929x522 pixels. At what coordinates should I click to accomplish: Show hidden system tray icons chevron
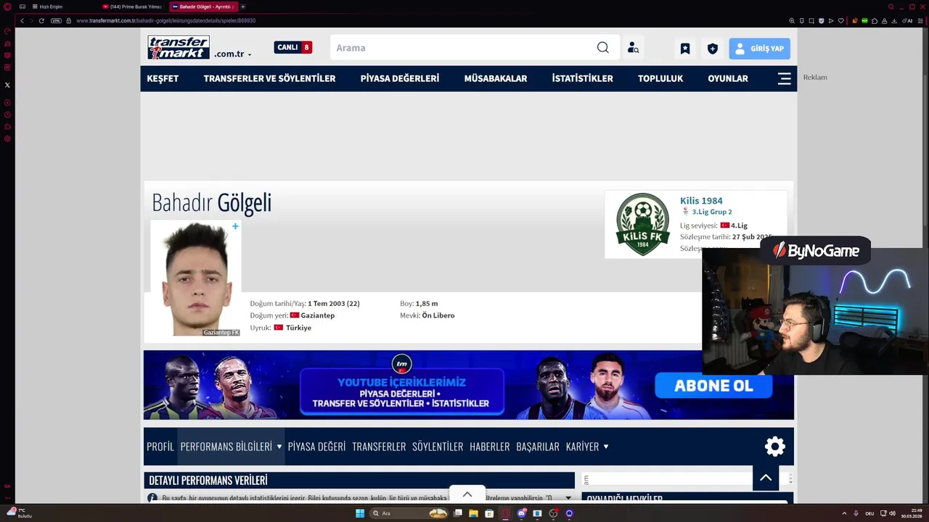[845, 513]
